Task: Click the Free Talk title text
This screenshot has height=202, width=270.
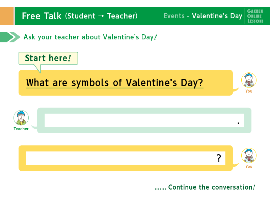Action: click(42, 16)
